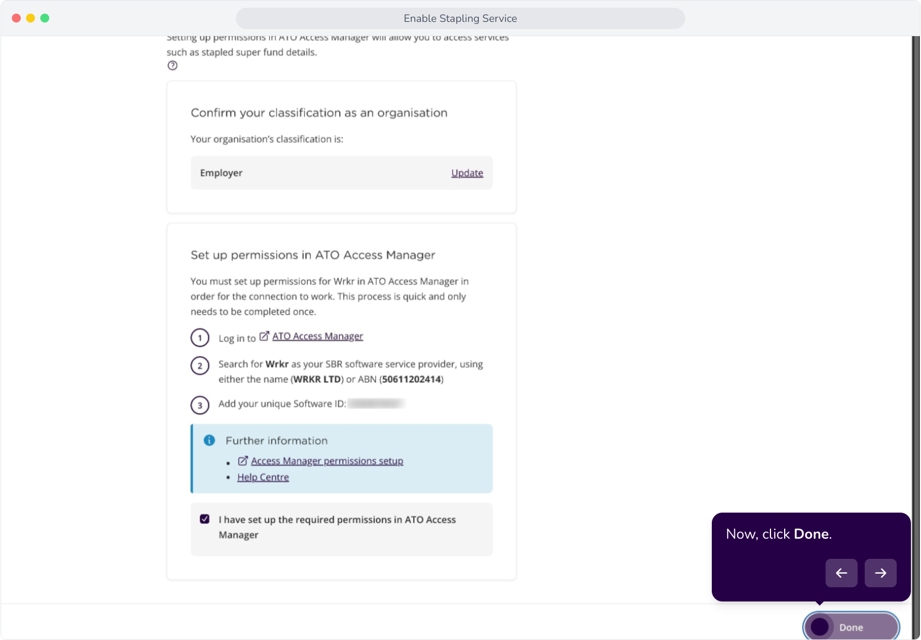Screen dimensions: 921x640
Task: Click the external link icon beside ATO Access Manager
Action: pyautogui.click(x=264, y=336)
